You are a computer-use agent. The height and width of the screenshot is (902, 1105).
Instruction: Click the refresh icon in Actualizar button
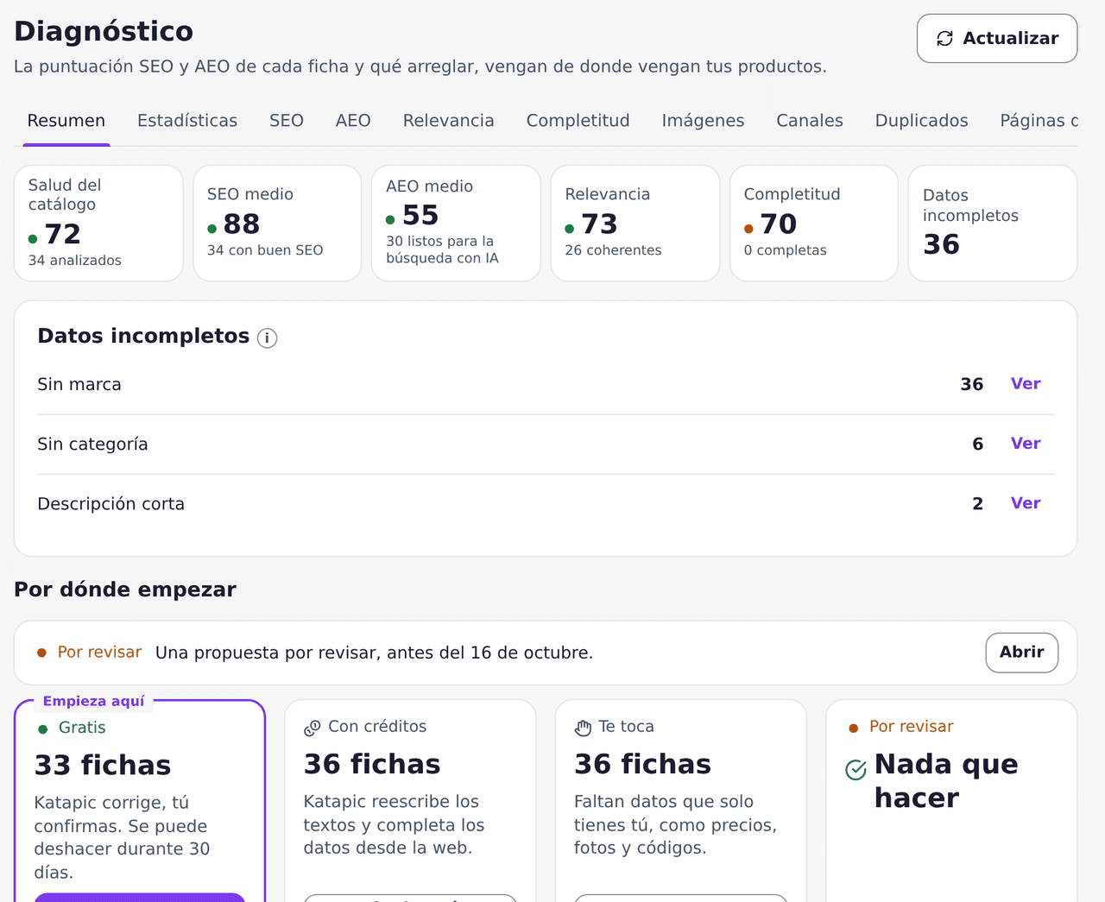coord(945,38)
